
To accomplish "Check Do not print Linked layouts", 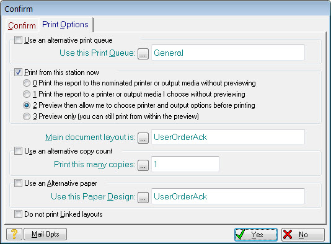I will pyautogui.click(x=18, y=214).
